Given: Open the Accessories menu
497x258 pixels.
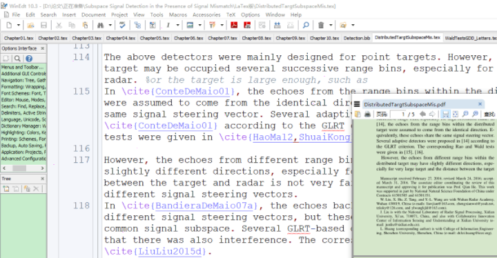Looking at the screenshot, I should (x=206, y=14).
